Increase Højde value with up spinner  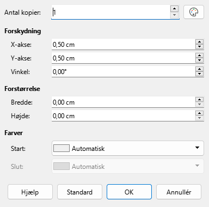(x=199, y=113)
